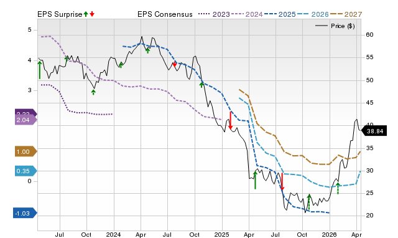The height and width of the screenshot is (238, 398).
Task: Click the Price ($) legend entry
Action: click(x=335, y=26)
